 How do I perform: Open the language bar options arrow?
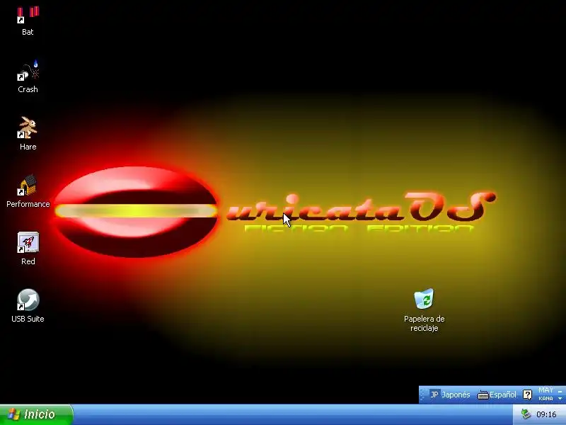pyautogui.click(x=560, y=399)
